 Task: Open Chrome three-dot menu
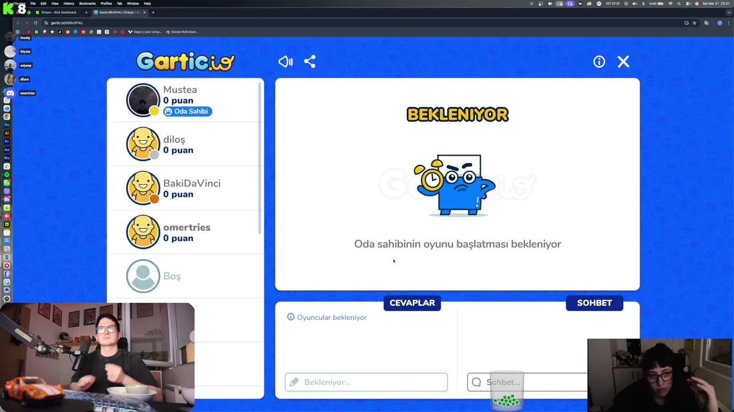pos(728,23)
